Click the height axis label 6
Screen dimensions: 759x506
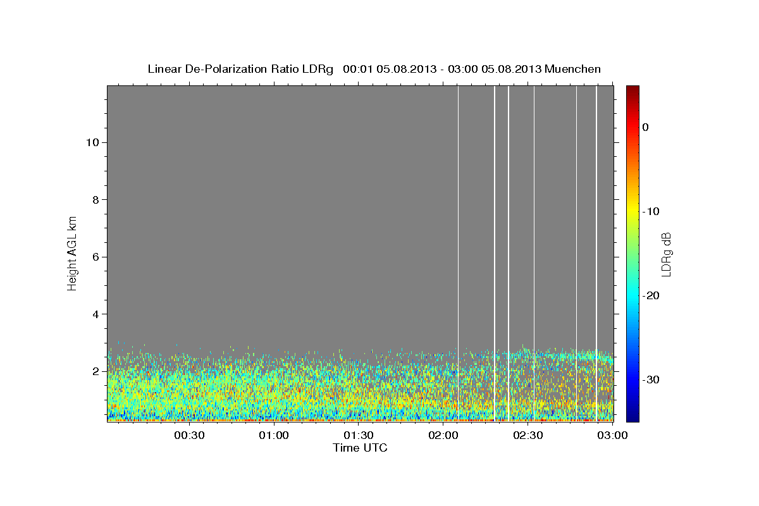95,257
